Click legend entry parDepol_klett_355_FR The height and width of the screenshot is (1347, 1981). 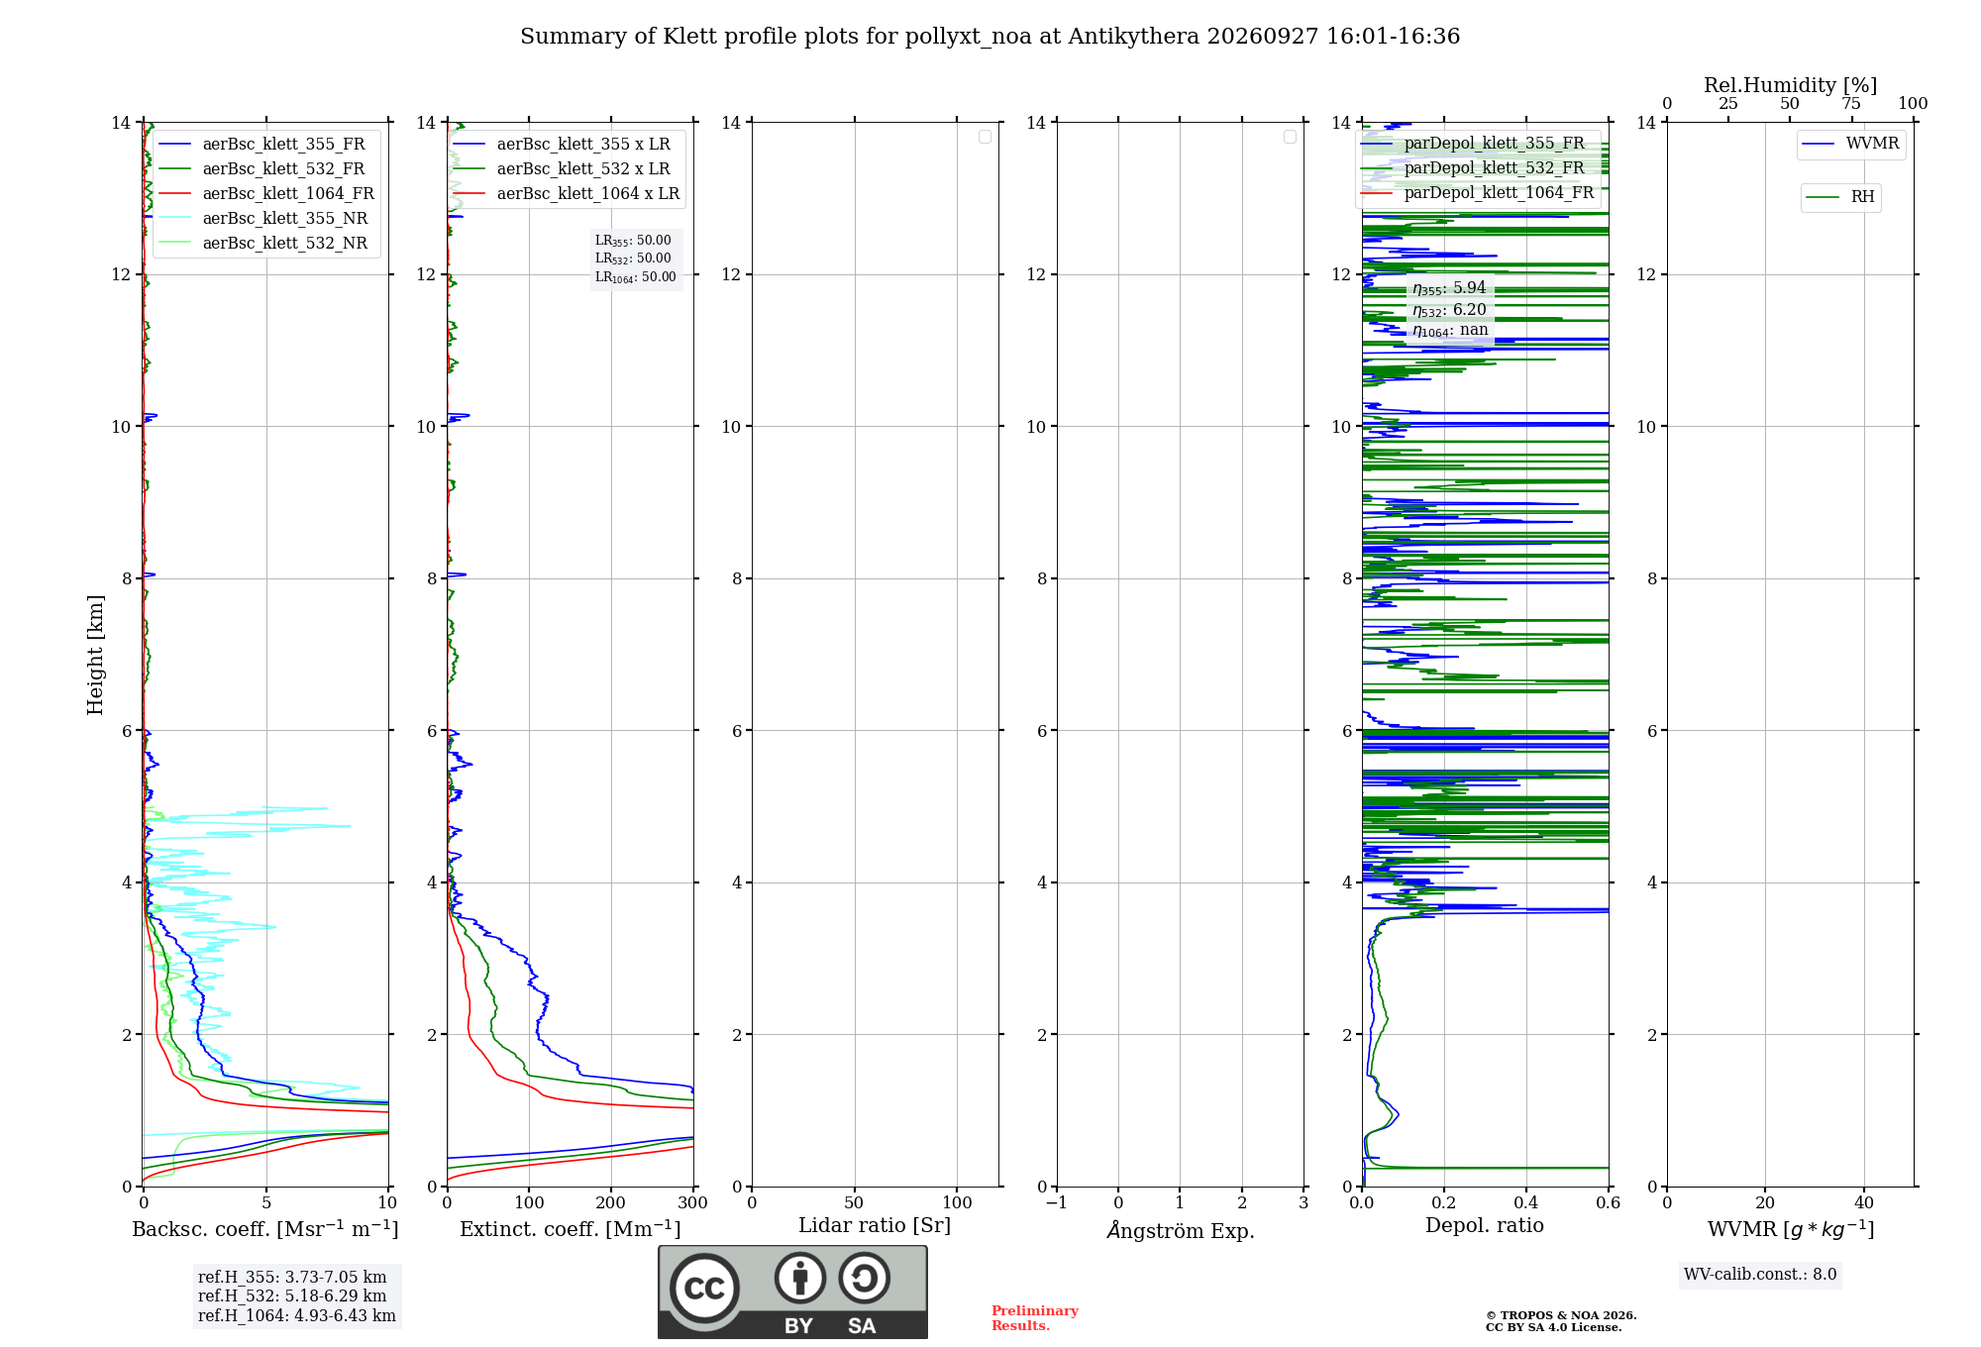click(x=1474, y=144)
